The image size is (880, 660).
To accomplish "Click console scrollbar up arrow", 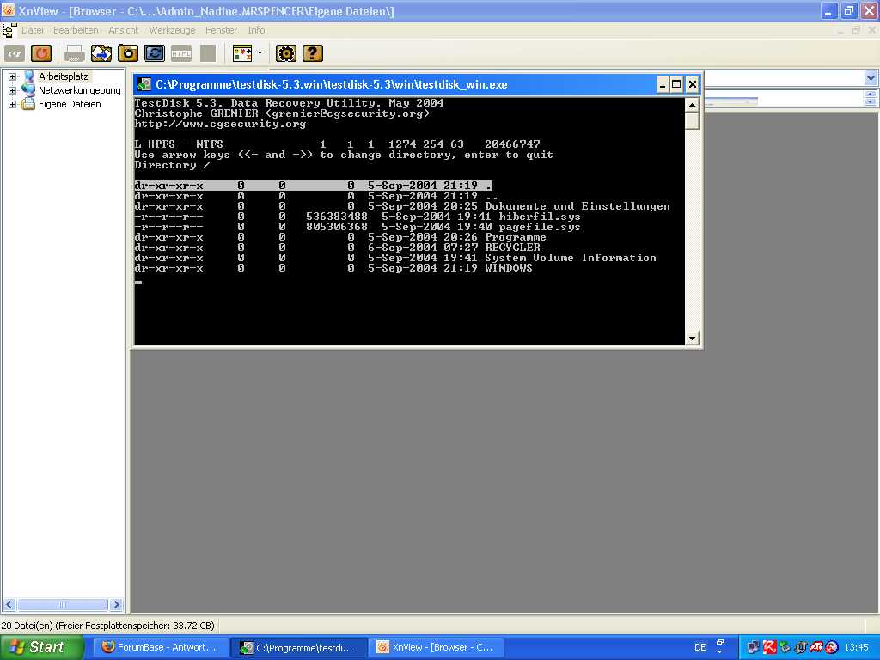I will tap(692, 105).
